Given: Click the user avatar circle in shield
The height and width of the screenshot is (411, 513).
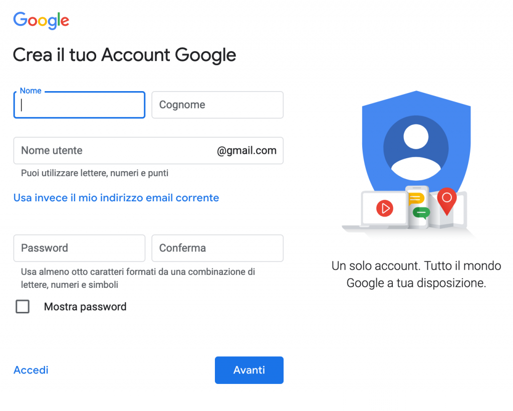Looking at the screenshot, I should [x=416, y=148].
